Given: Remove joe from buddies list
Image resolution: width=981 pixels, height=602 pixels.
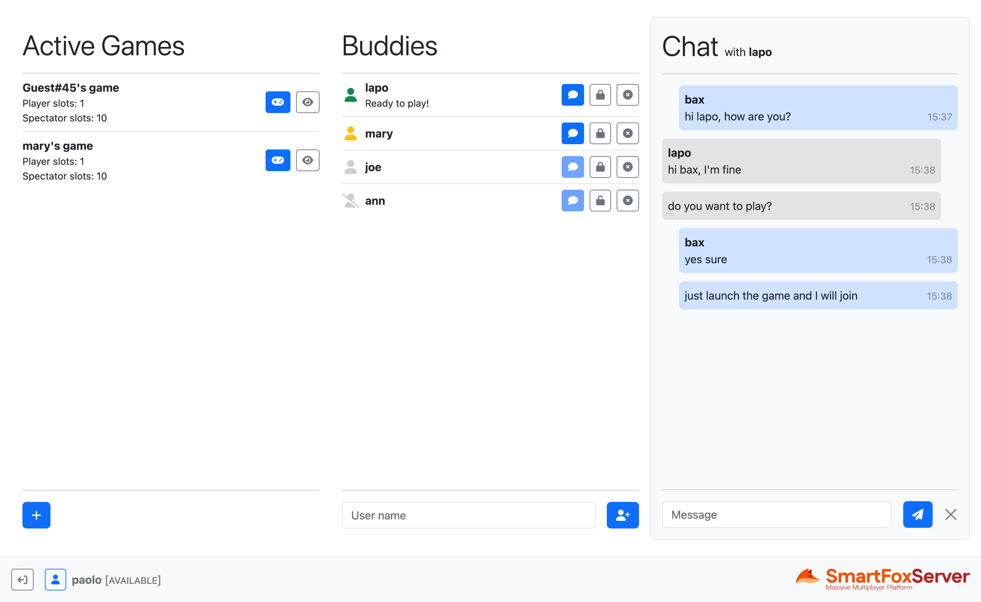Looking at the screenshot, I should click(x=627, y=167).
